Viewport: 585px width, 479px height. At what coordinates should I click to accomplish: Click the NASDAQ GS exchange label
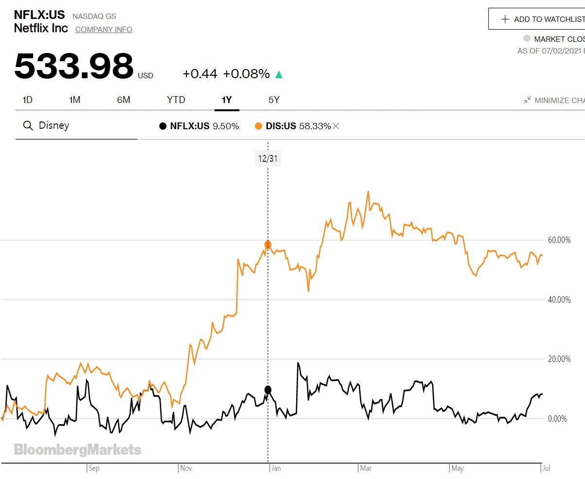[94, 17]
